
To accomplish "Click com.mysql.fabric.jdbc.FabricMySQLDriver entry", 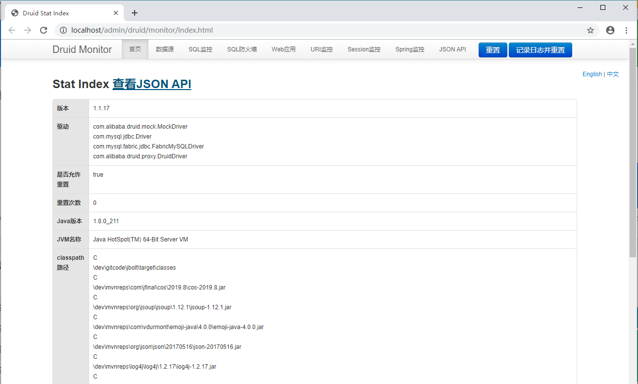I will point(148,146).
